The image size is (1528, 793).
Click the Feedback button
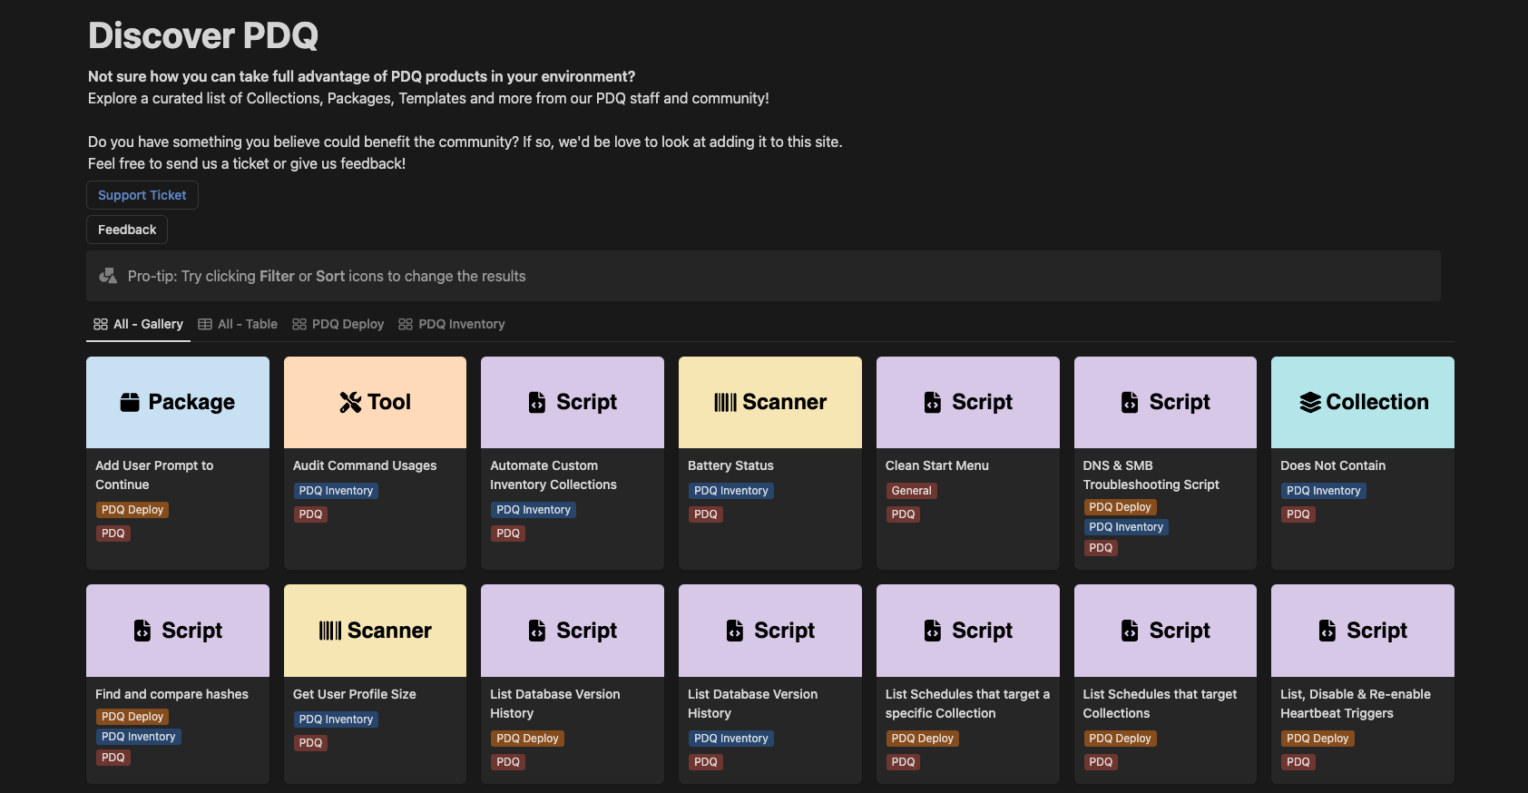coord(127,230)
